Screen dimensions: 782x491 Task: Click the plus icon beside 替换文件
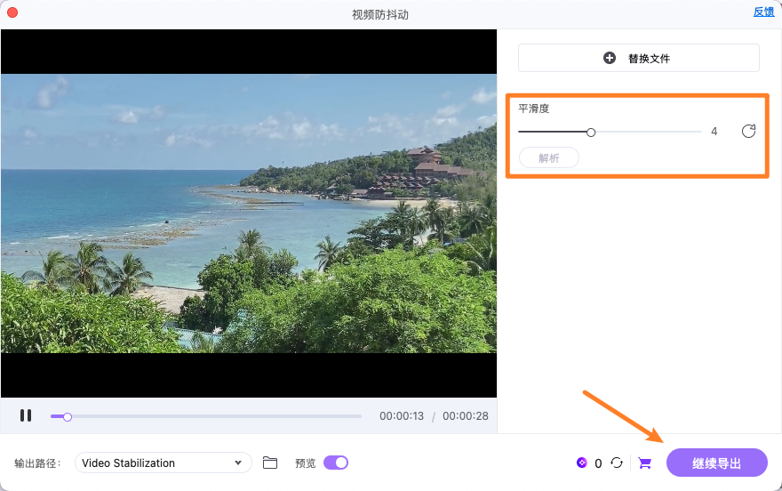click(x=610, y=58)
